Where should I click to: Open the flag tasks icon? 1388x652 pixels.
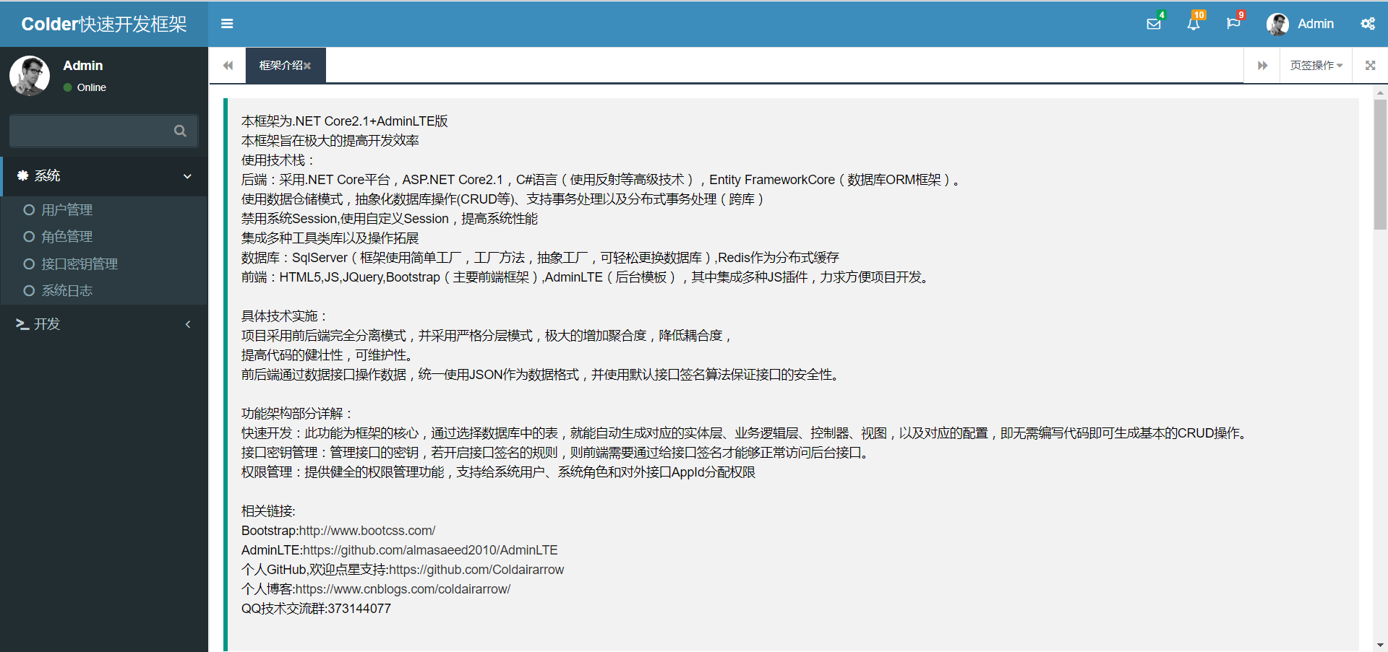(x=1233, y=24)
